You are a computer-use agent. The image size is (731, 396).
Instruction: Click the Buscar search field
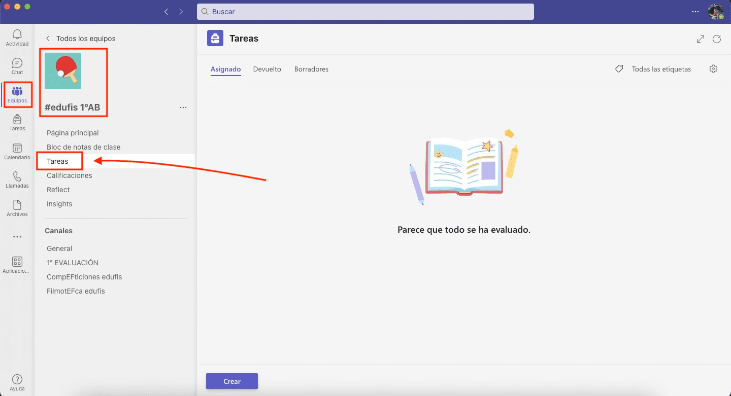(365, 11)
